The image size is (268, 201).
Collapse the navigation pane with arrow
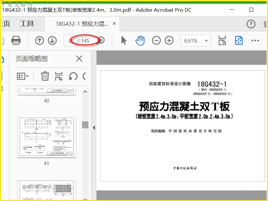pyautogui.click(x=94, y=128)
